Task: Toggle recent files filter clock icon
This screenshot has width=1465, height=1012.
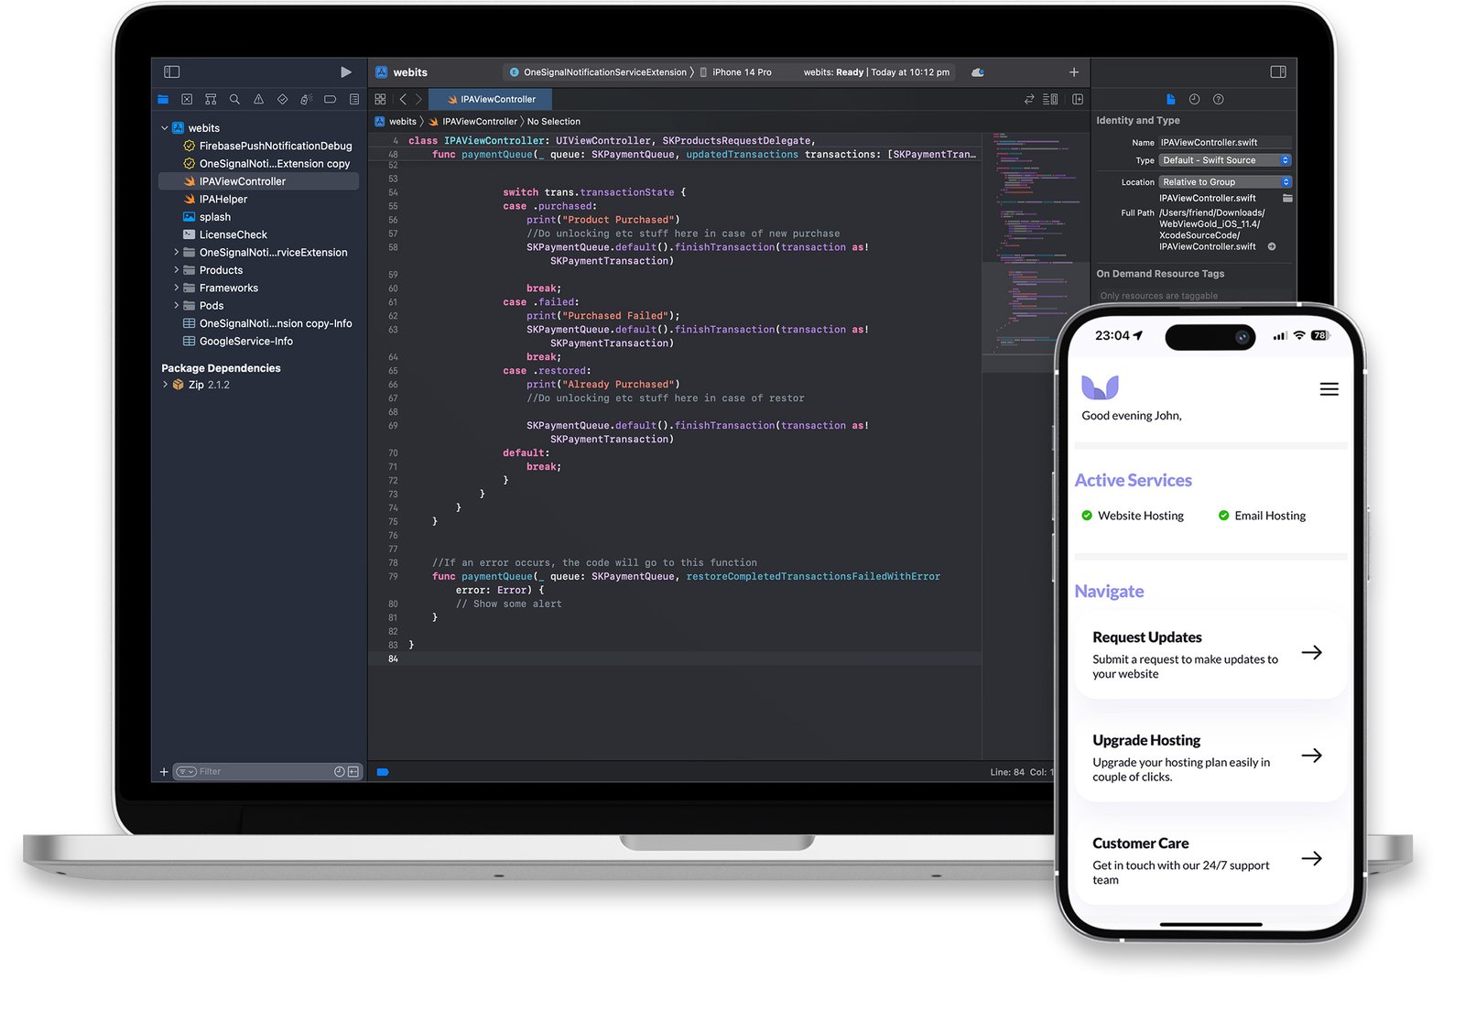Action: coord(340,772)
